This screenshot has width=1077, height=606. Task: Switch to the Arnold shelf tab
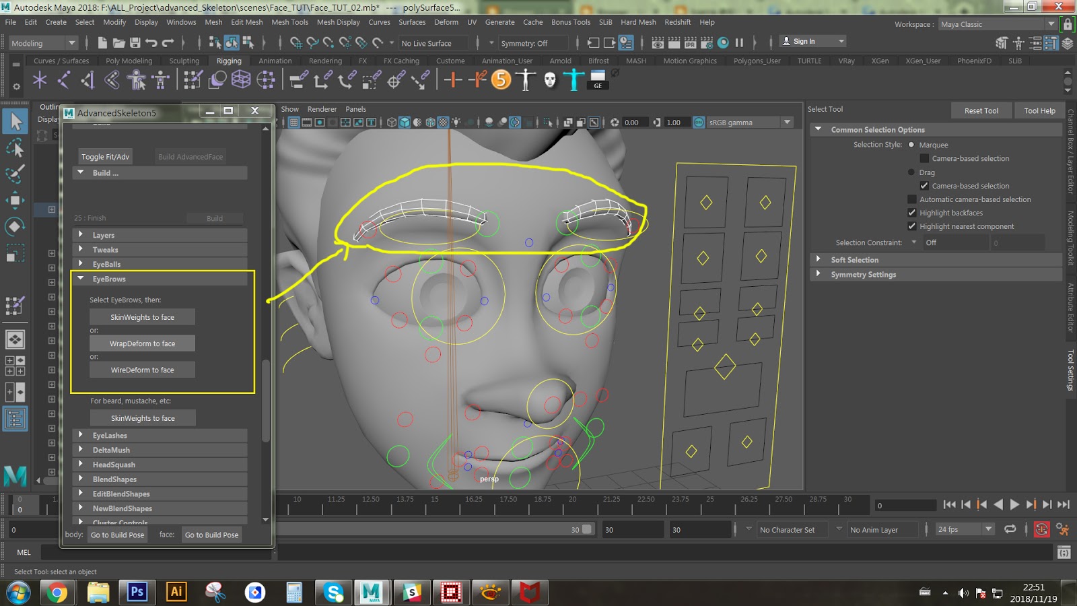[560, 60]
